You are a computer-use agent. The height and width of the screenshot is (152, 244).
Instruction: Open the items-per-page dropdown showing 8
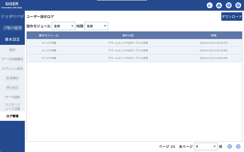(x=205, y=146)
